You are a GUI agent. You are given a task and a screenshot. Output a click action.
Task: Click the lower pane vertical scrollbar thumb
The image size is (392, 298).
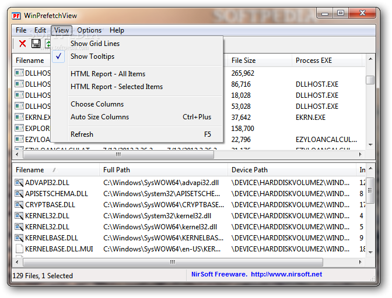(x=370, y=190)
